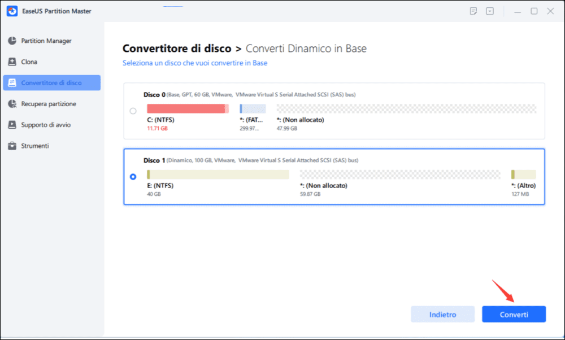Viewport: 565px width, 340px height.
Task: Click the Disco 0 title text
Action: coord(154,94)
